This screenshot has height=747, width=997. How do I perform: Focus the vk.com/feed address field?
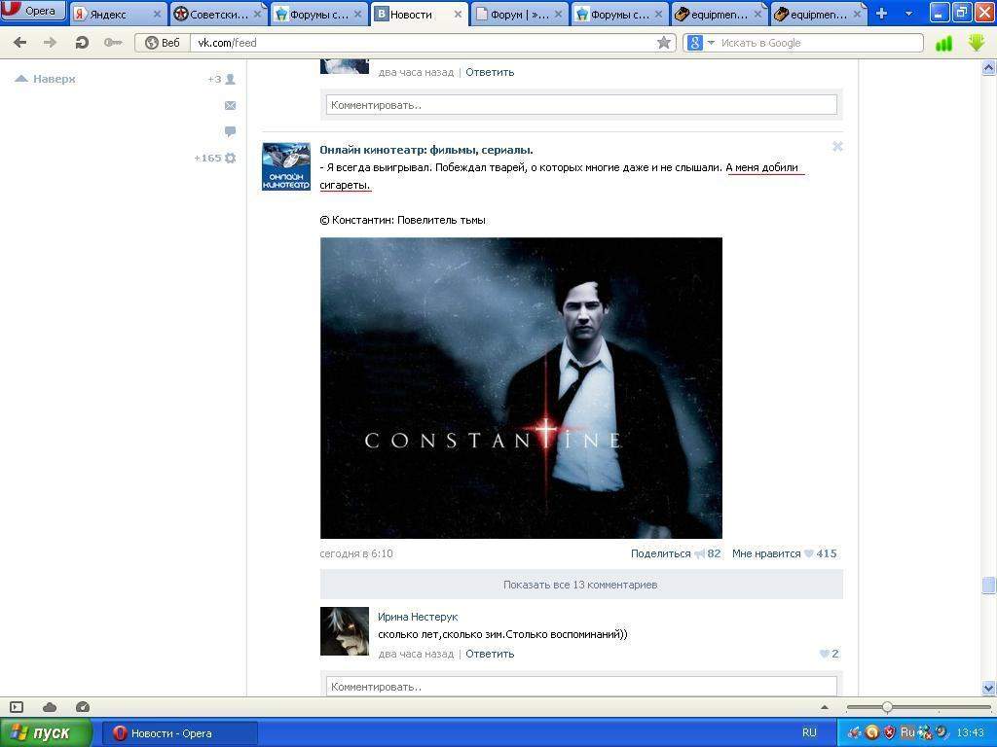point(423,43)
